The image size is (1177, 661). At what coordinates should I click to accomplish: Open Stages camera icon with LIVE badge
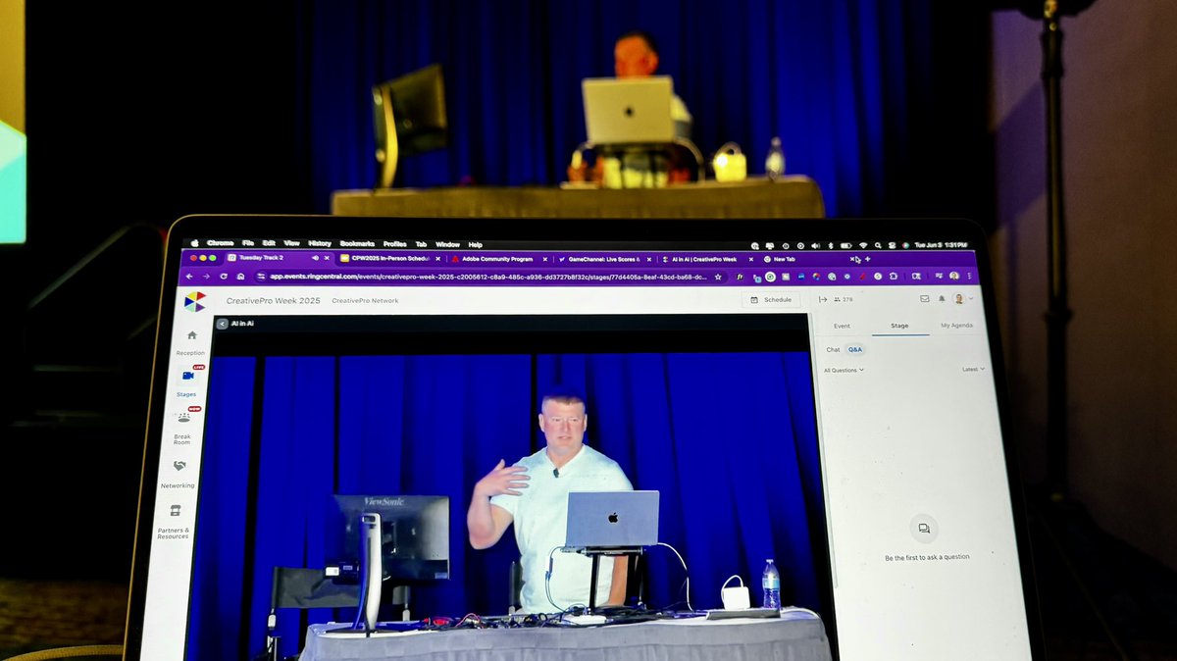click(x=187, y=376)
